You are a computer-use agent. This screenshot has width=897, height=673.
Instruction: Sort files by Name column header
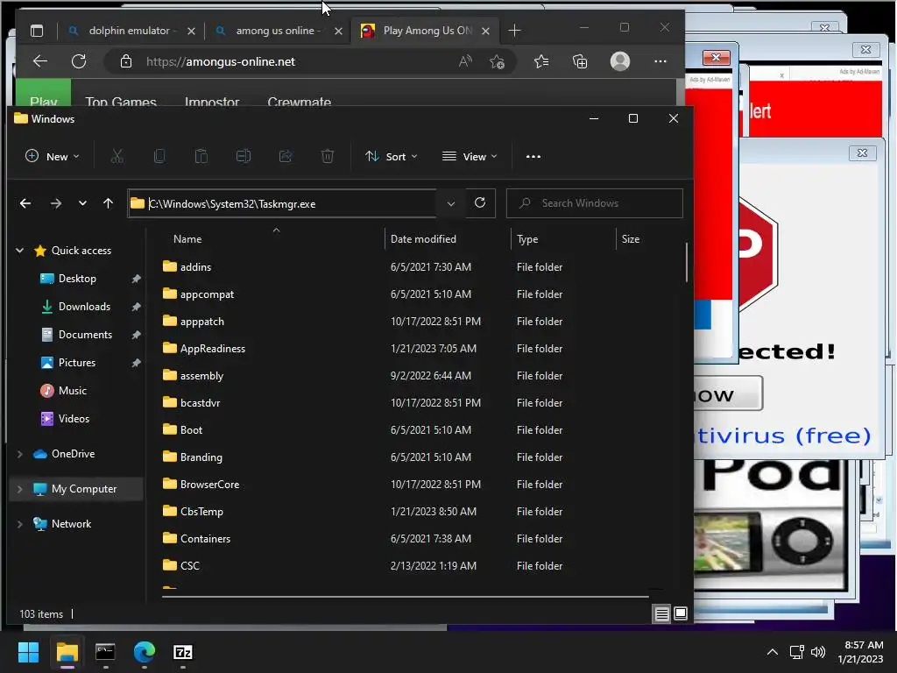[187, 239]
